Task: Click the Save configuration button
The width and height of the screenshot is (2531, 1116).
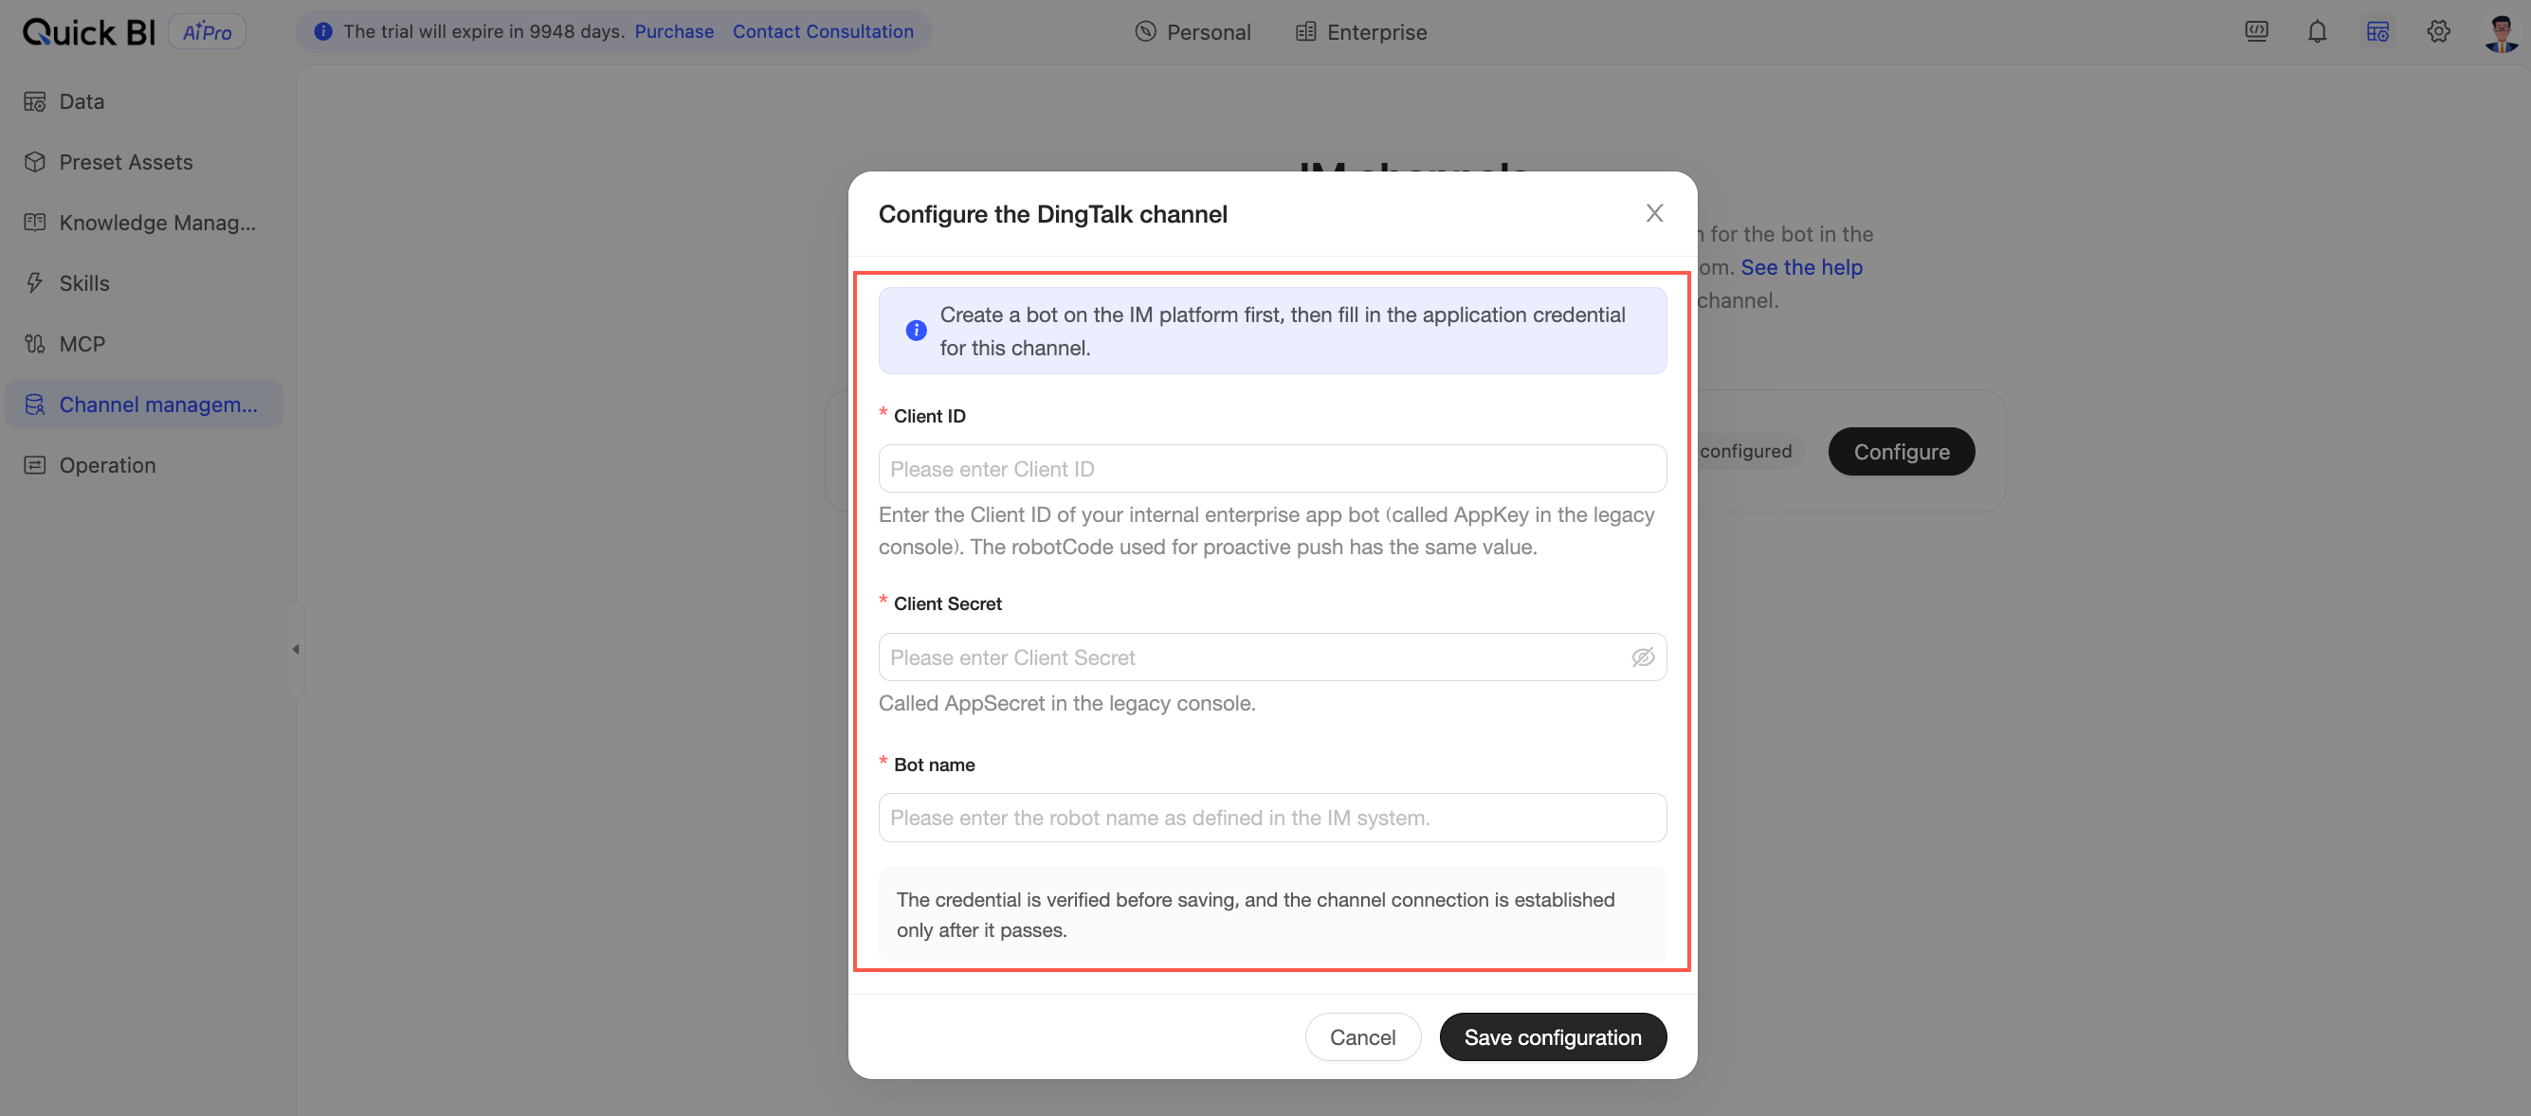Action: click(x=1553, y=1037)
